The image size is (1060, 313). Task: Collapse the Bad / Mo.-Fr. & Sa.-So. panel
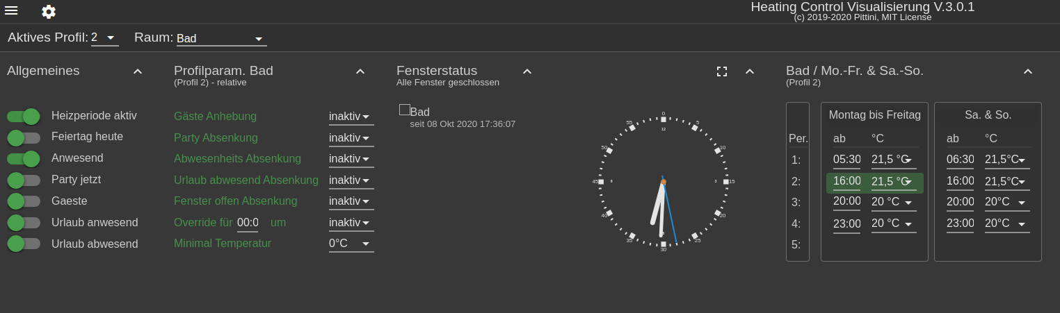coord(1028,71)
